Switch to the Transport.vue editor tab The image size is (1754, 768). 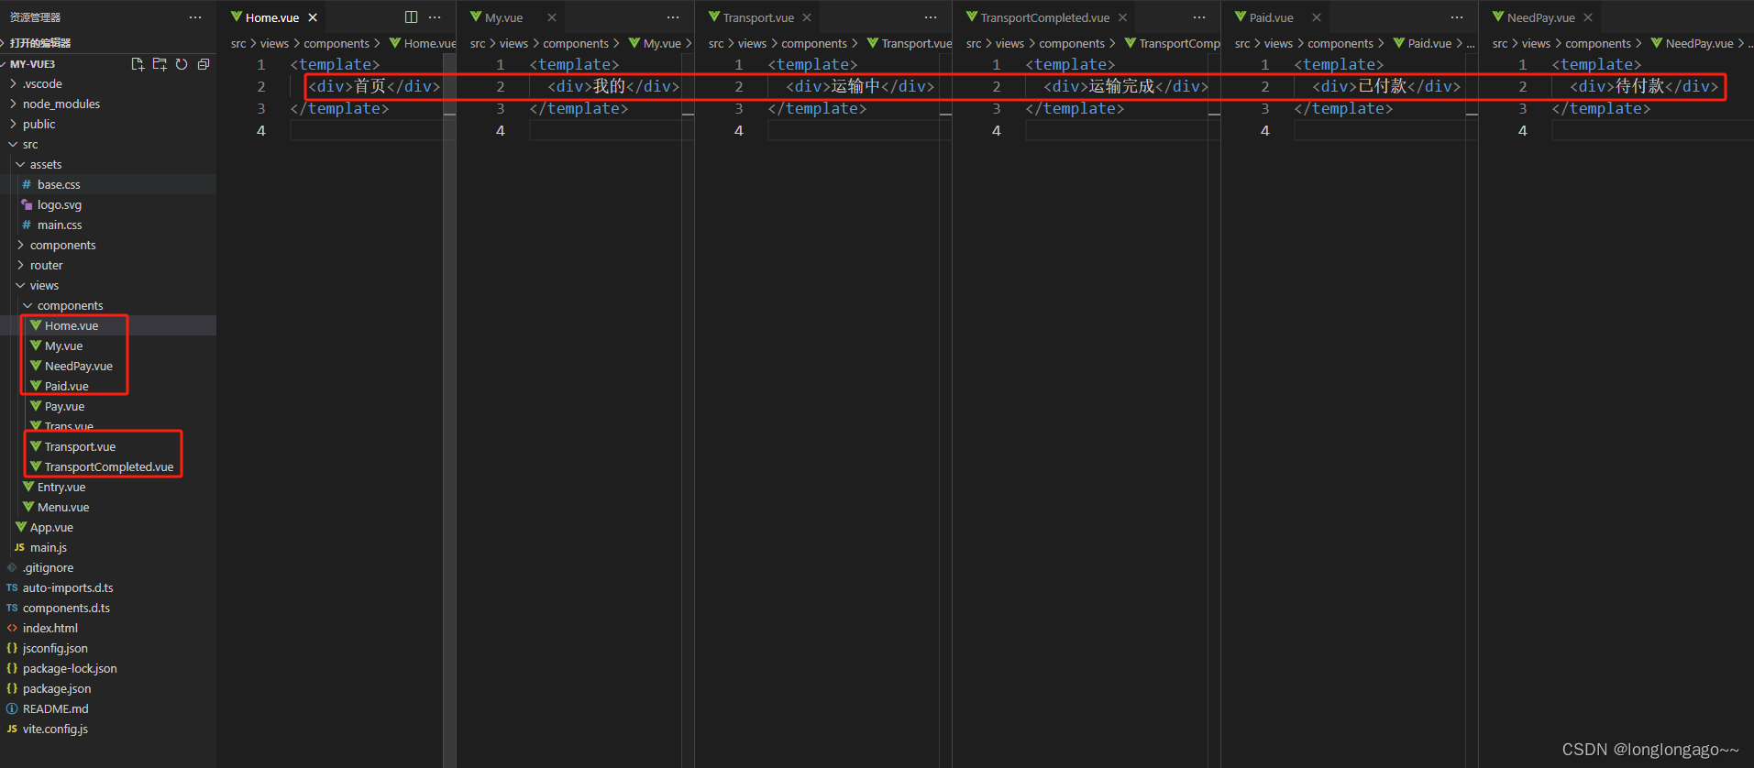click(x=758, y=17)
